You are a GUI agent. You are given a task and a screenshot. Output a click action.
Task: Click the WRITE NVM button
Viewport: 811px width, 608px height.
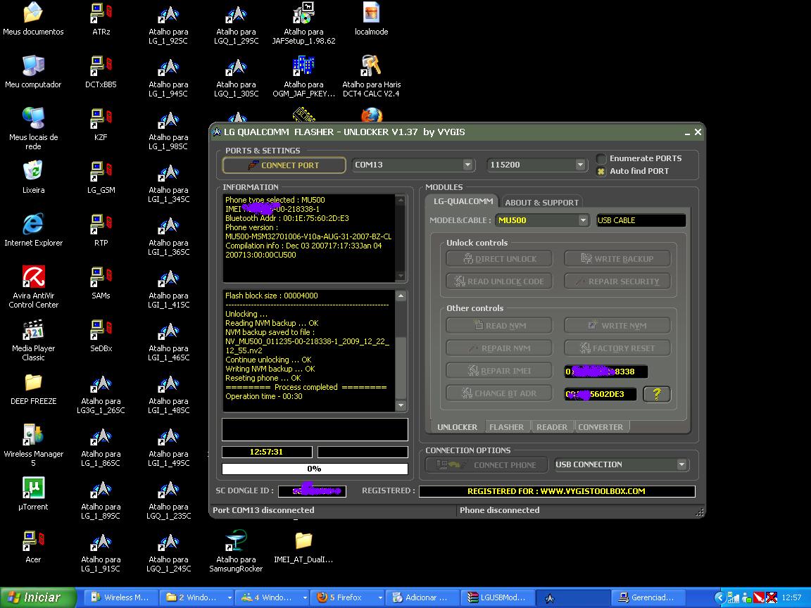coord(617,326)
